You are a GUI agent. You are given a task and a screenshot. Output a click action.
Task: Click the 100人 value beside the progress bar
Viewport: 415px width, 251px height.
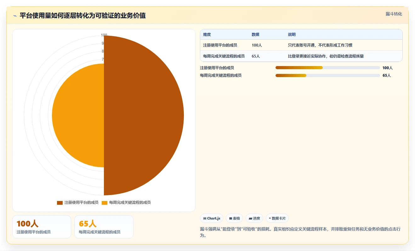pos(388,68)
